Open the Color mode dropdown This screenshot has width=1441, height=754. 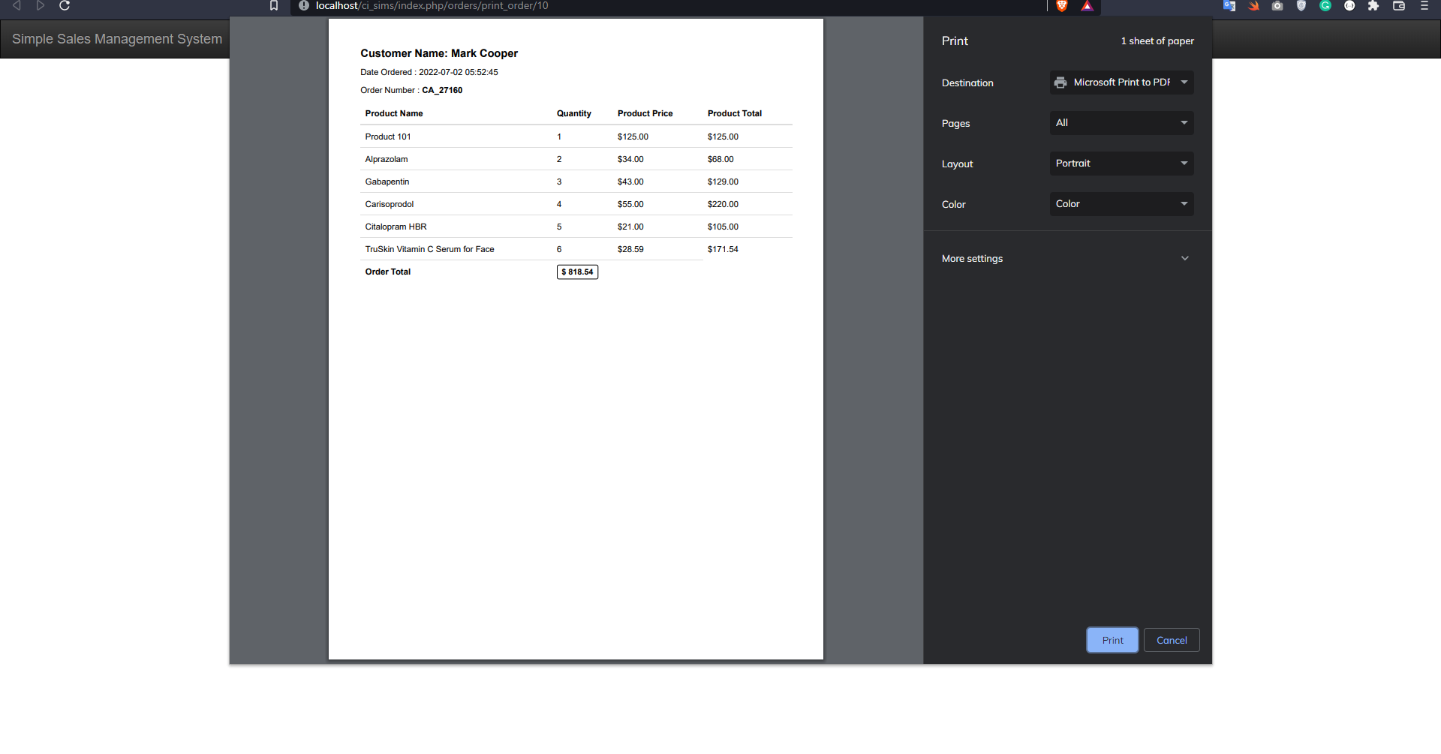[1121, 204]
